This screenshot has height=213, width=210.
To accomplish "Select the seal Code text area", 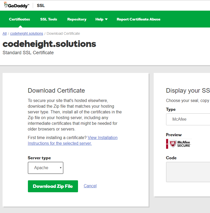I will click(189, 172).
